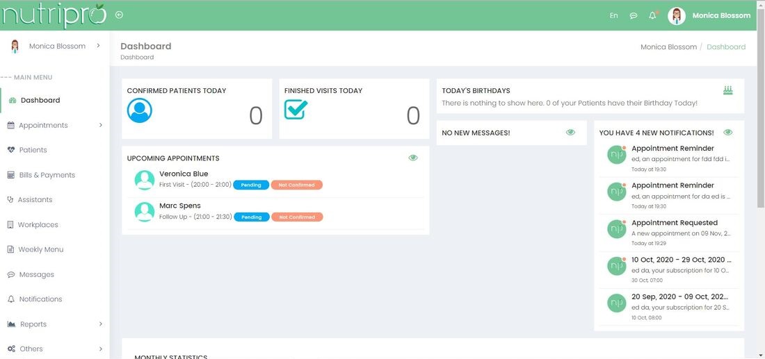The height and width of the screenshot is (359, 765).
Task: Toggle eye icon beside No New Messages
Action: 570,132
